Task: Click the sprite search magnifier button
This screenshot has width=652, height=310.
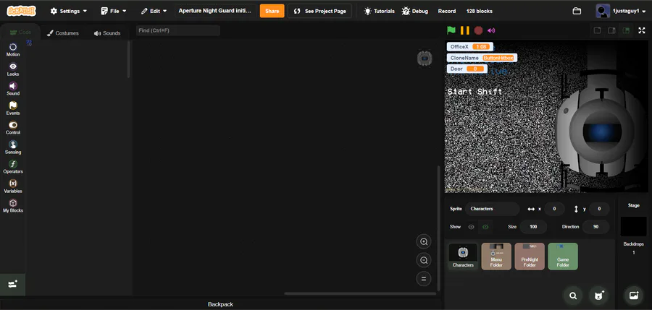Action: coord(573,296)
